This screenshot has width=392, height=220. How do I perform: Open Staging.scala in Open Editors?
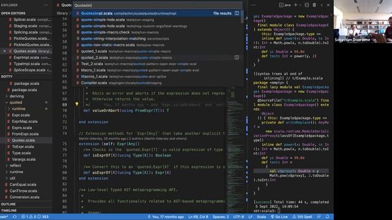(x=26, y=26)
